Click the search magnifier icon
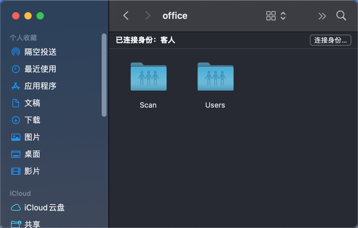The height and width of the screenshot is (228, 358). pos(341,16)
